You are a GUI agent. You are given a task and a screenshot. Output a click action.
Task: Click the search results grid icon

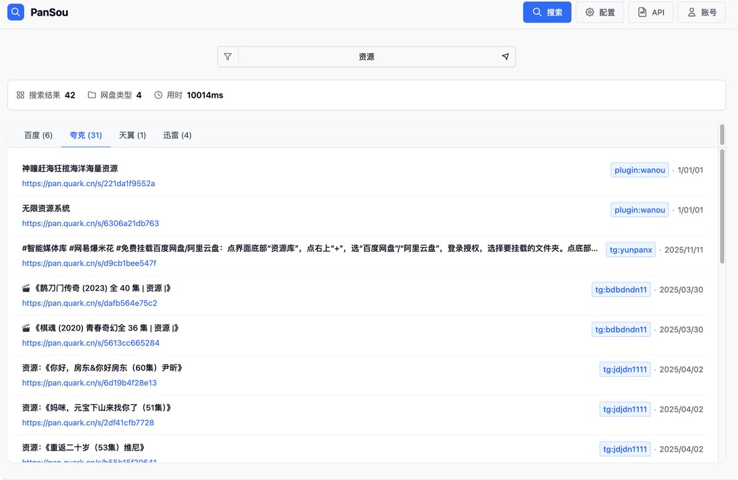20,95
